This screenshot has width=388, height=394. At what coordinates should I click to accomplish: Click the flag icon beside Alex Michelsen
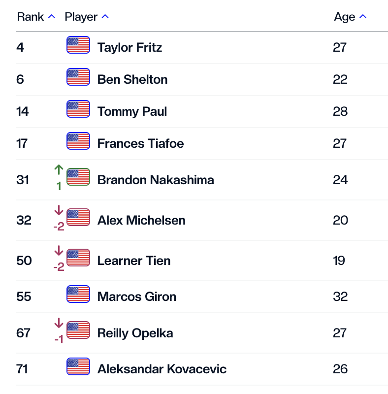pos(78,218)
